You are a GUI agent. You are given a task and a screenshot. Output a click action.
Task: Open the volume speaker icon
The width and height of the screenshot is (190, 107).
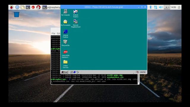pyautogui.click(x=161, y=7)
